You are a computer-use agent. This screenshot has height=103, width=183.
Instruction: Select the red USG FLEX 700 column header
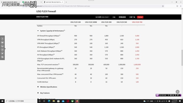pos(137,22)
